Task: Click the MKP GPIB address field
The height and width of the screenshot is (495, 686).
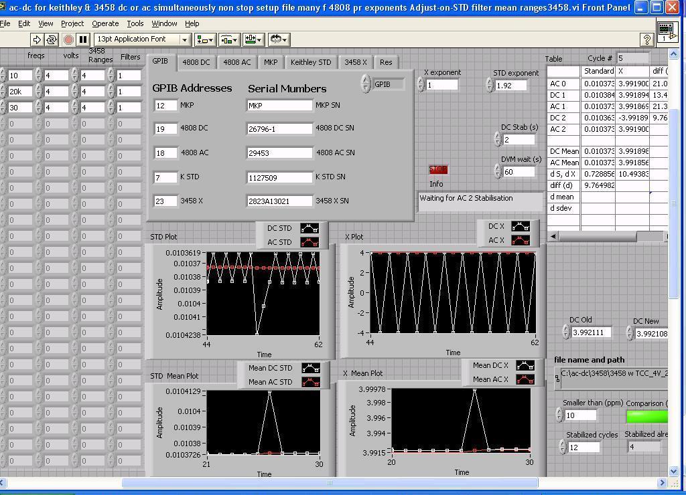Action: (x=166, y=105)
